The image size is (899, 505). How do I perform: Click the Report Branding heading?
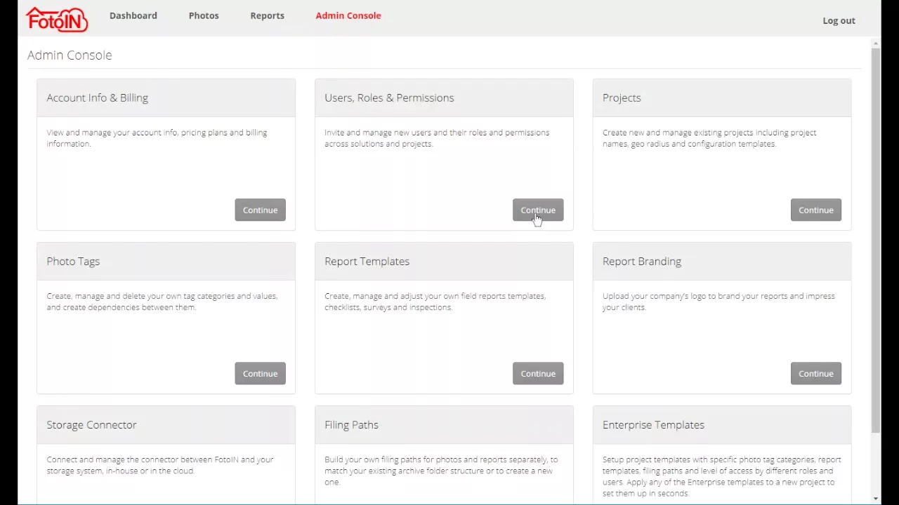click(642, 261)
